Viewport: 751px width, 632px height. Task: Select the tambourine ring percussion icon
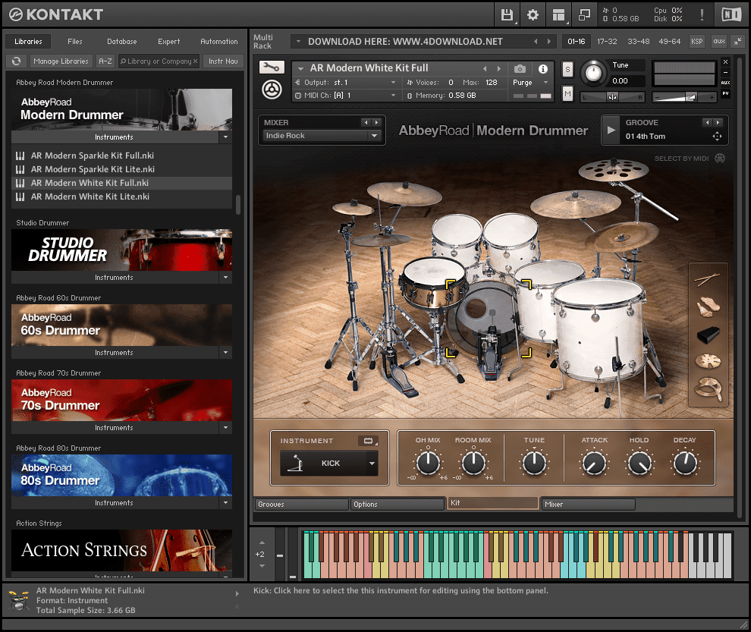pos(708,388)
